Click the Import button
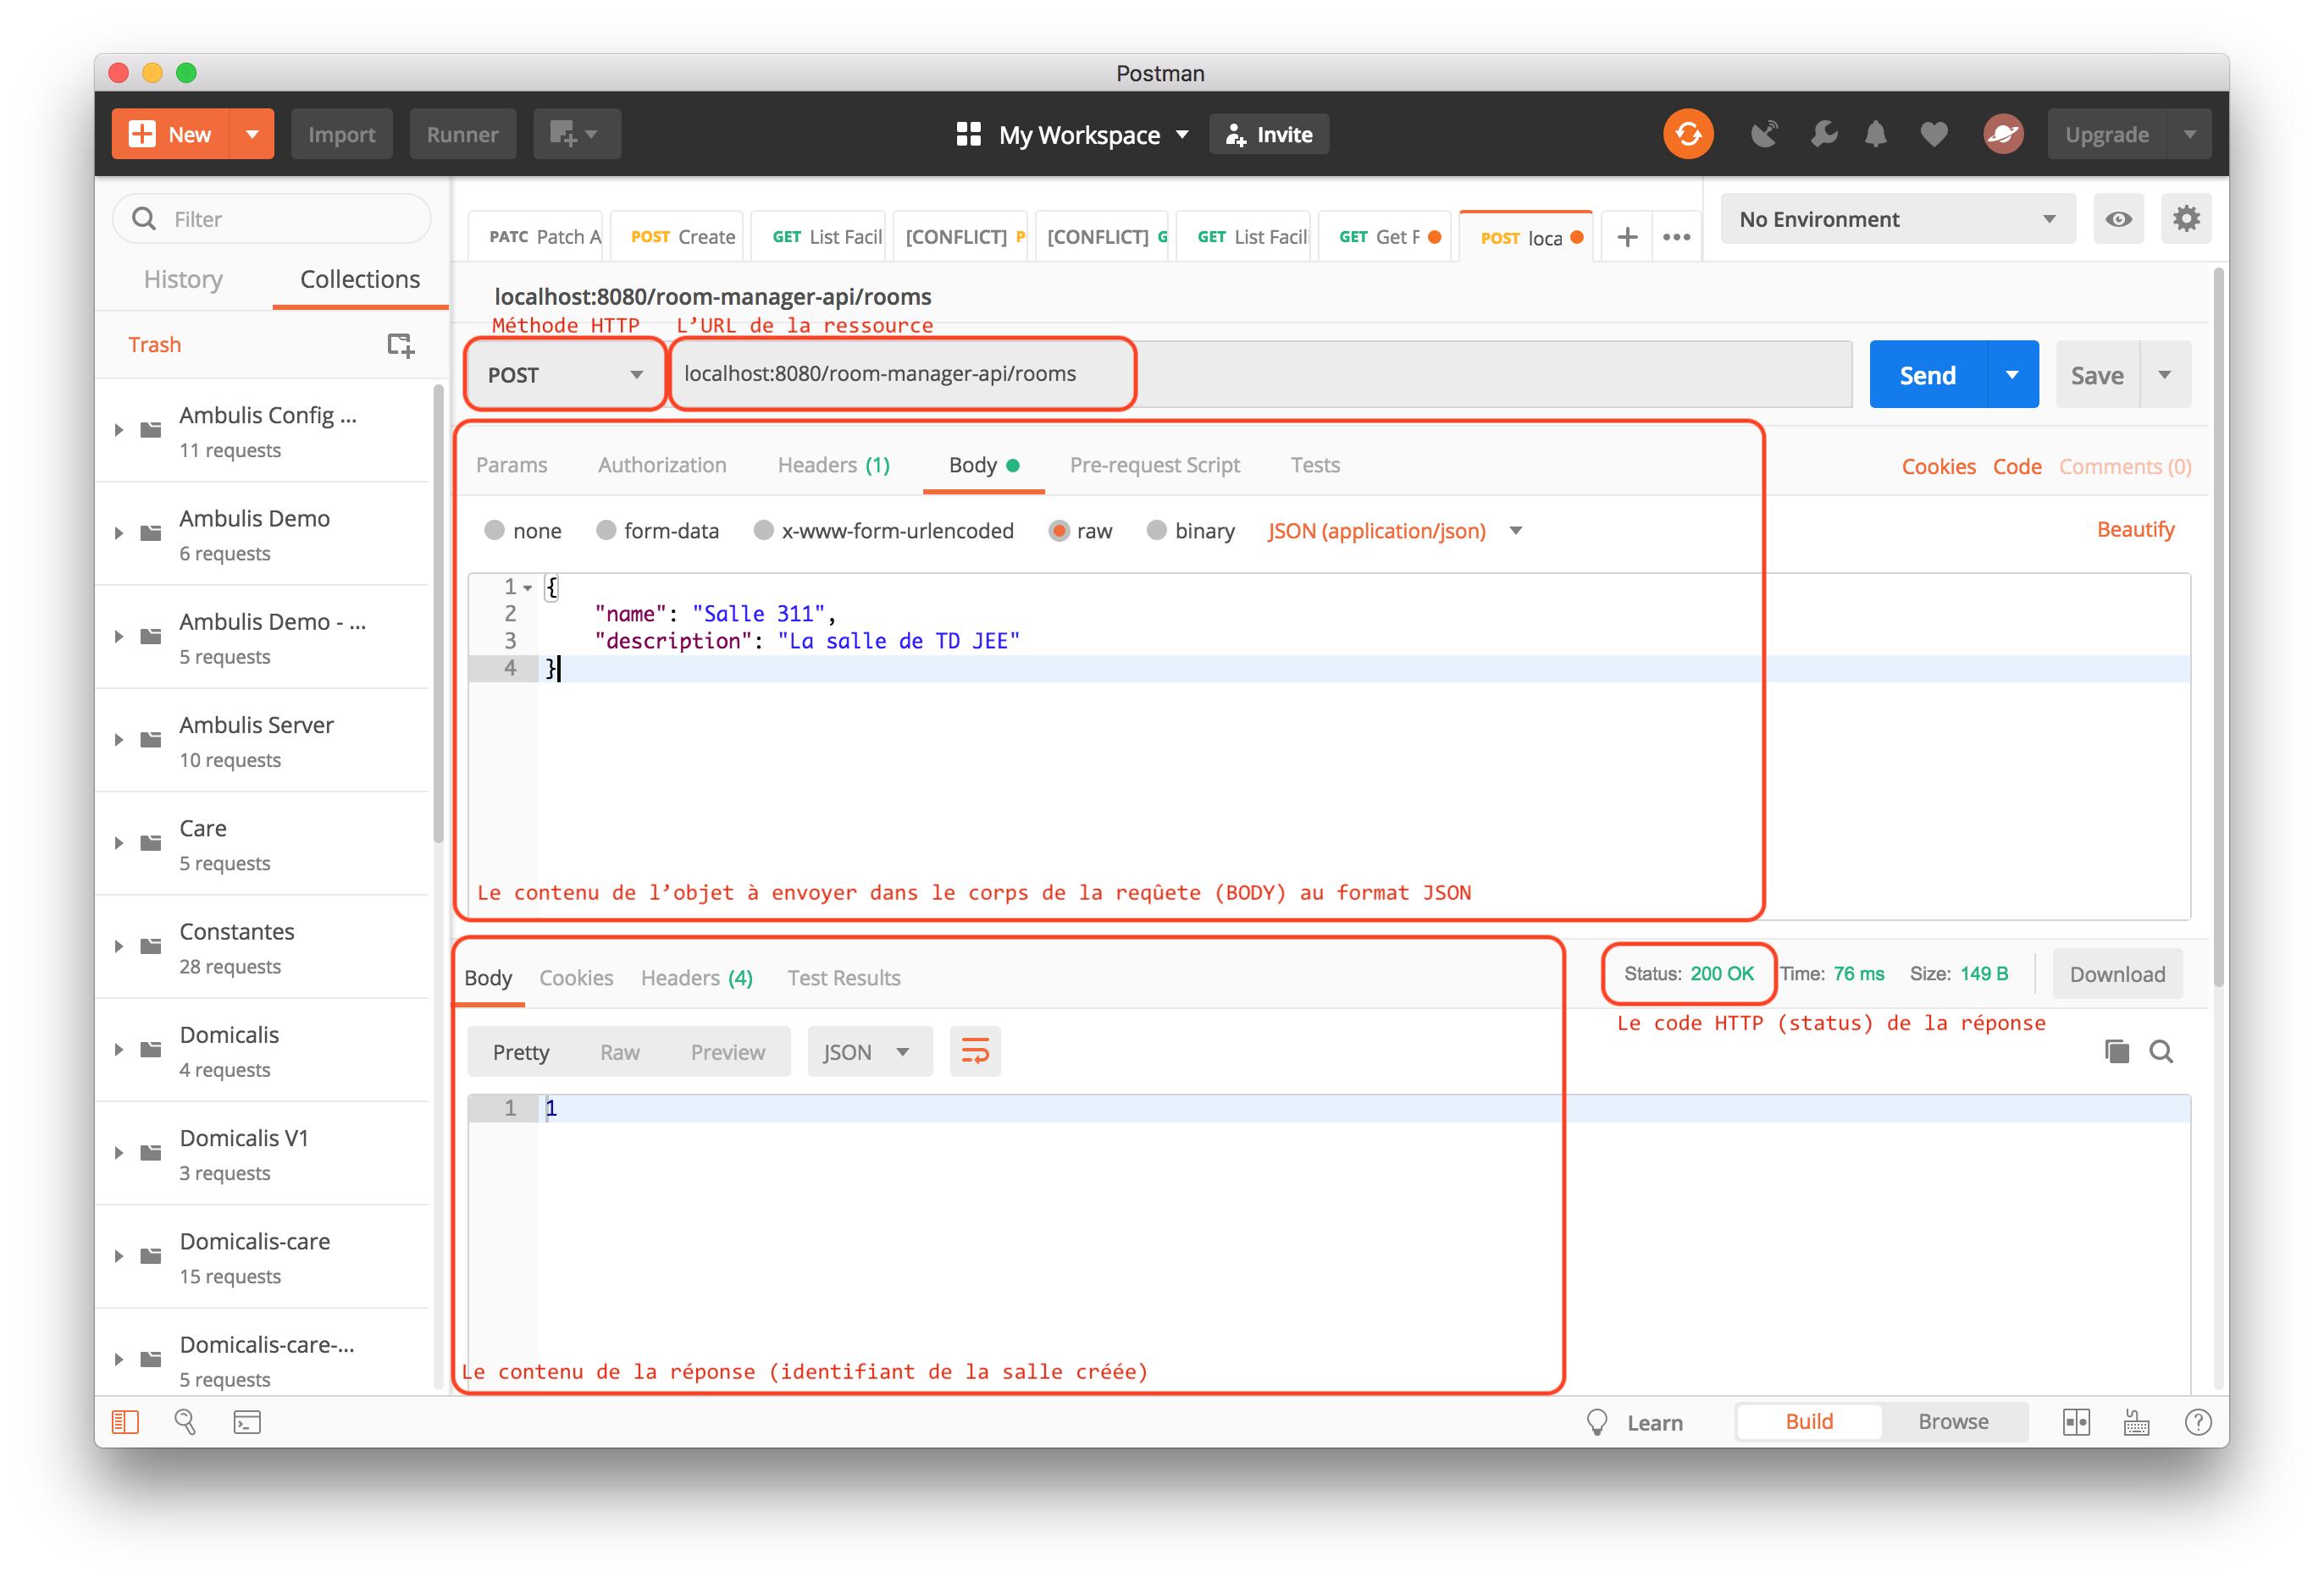Image resolution: width=2324 pixels, height=1583 pixels. 341,134
